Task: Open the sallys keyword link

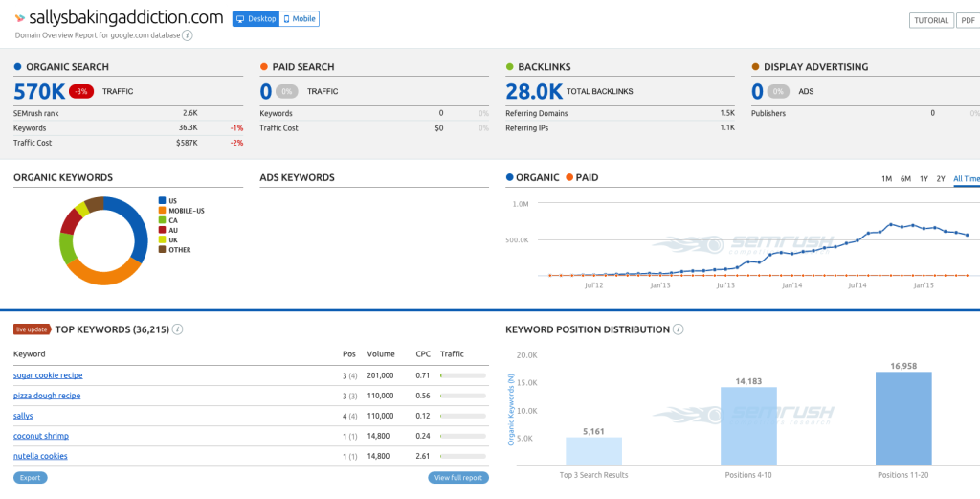Action: (23, 416)
